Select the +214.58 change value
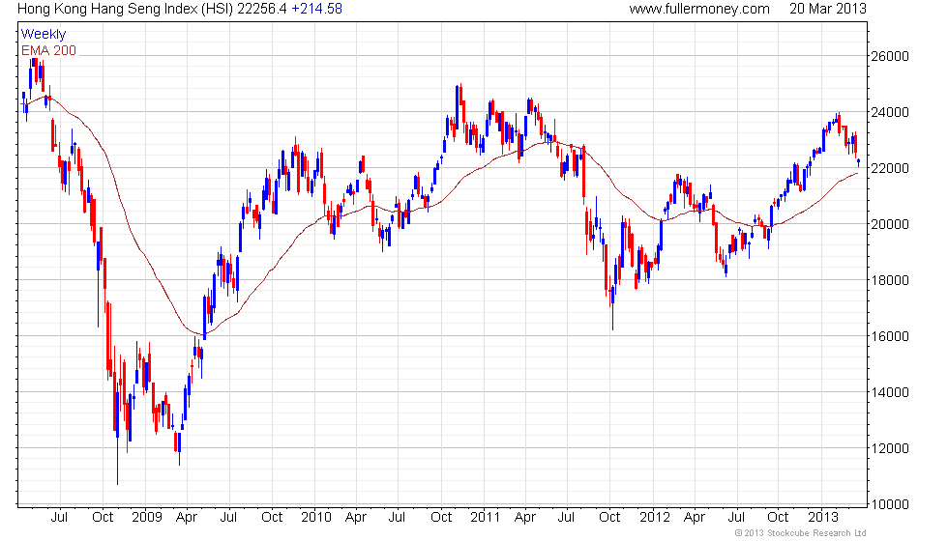Image resolution: width=948 pixels, height=541 pixels. click(x=317, y=9)
